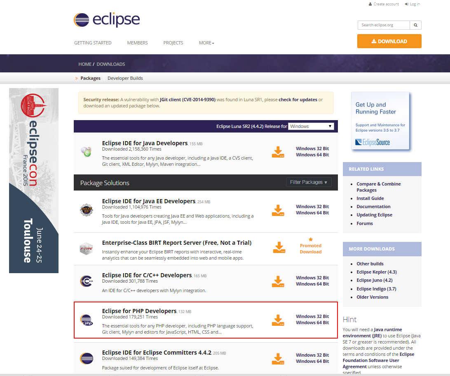Open the Older Versions link
Viewport: 450px width, 376px height.
[x=372, y=297]
